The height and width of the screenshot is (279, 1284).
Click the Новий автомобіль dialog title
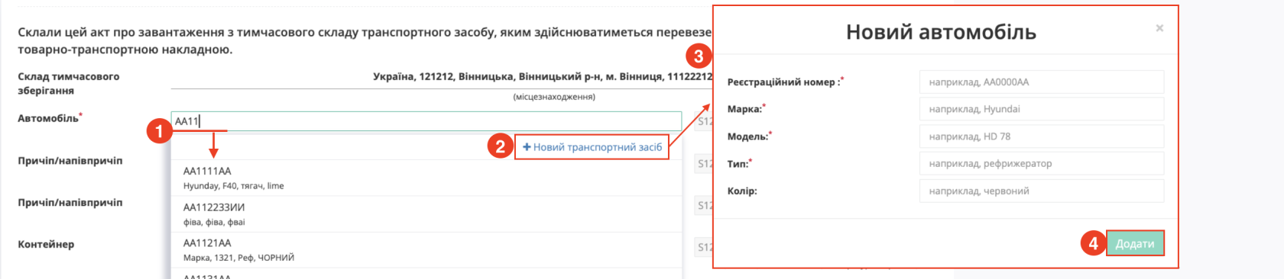(941, 32)
